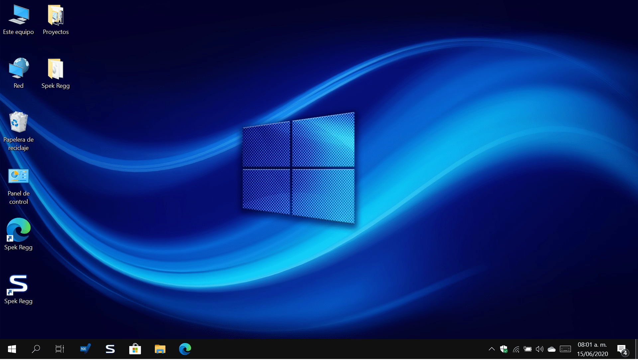This screenshot has height=362, width=638.
Task: Click the Edge shortcut on desktop
Action: pyautogui.click(x=19, y=230)
